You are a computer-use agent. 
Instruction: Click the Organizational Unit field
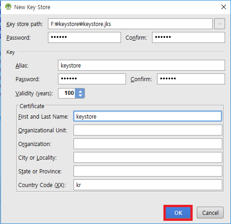click(x=148, y=130)
